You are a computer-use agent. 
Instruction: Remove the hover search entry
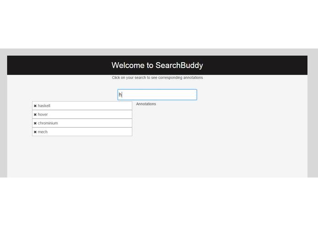tap(35, 114)
